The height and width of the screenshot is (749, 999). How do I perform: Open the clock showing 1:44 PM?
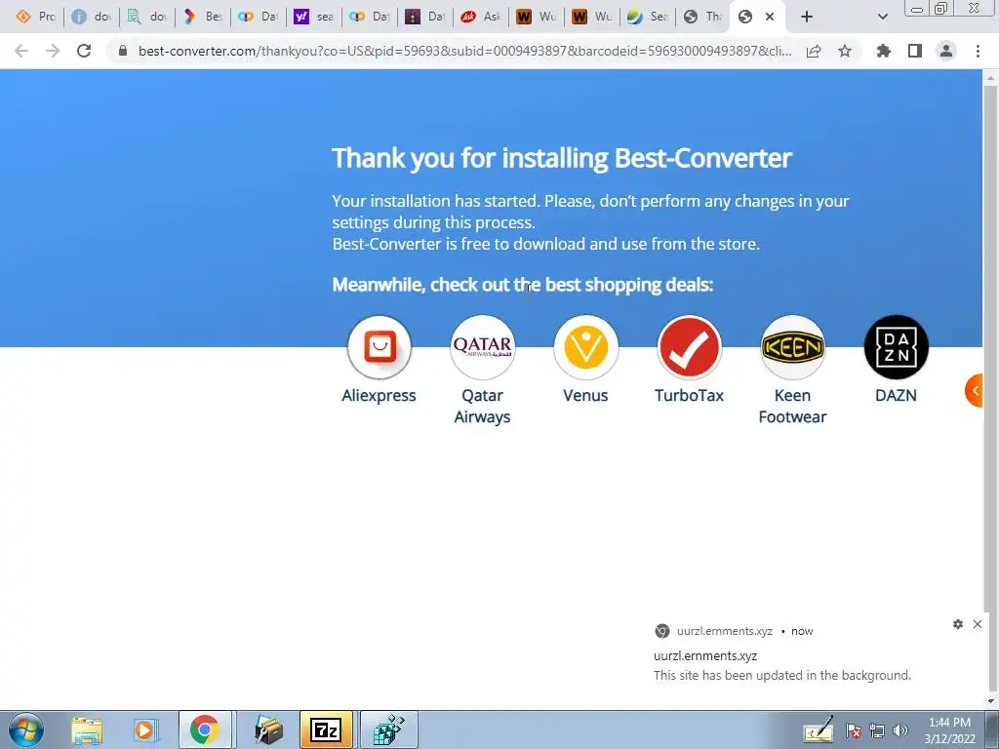[949, 730]
